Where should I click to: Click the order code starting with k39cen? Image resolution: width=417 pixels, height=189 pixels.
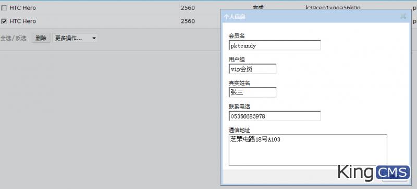pos(333,8)
